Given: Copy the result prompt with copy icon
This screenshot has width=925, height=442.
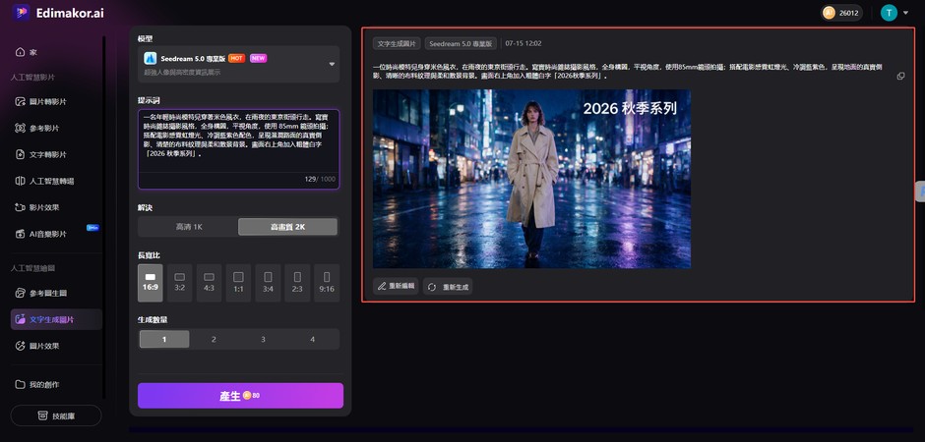Looking at the screenshot, I should [900, 76].
